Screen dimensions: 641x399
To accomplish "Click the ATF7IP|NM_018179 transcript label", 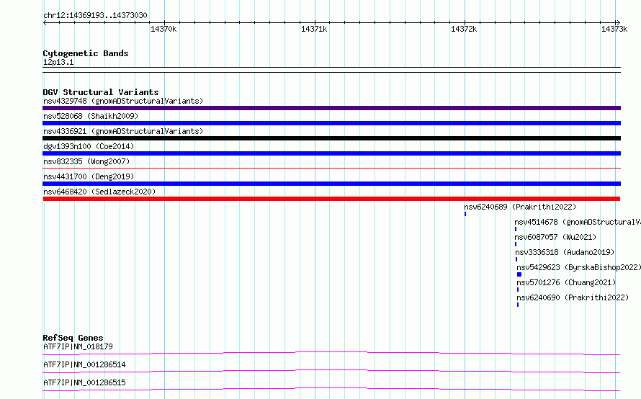I will (x=78, y=346).
